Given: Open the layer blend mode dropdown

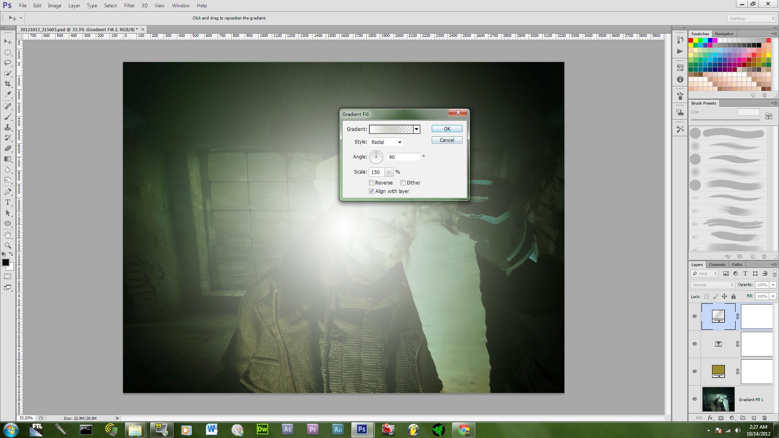Looking at the screenshot, I should [x=712, y=285].
